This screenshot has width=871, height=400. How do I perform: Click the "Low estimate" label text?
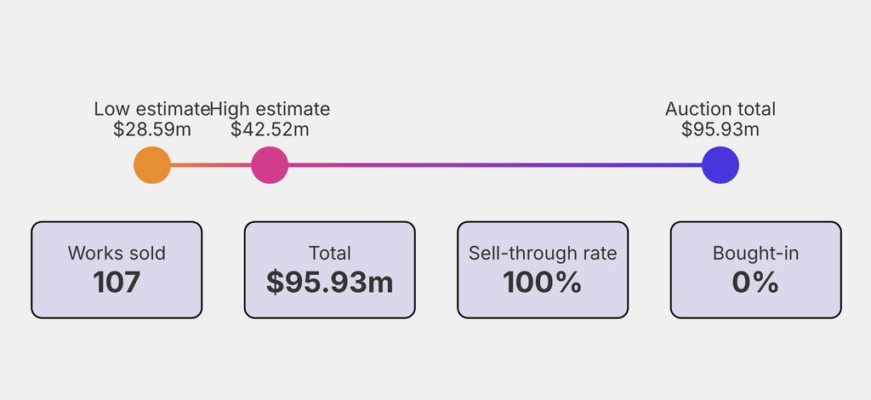pos(151,109)
